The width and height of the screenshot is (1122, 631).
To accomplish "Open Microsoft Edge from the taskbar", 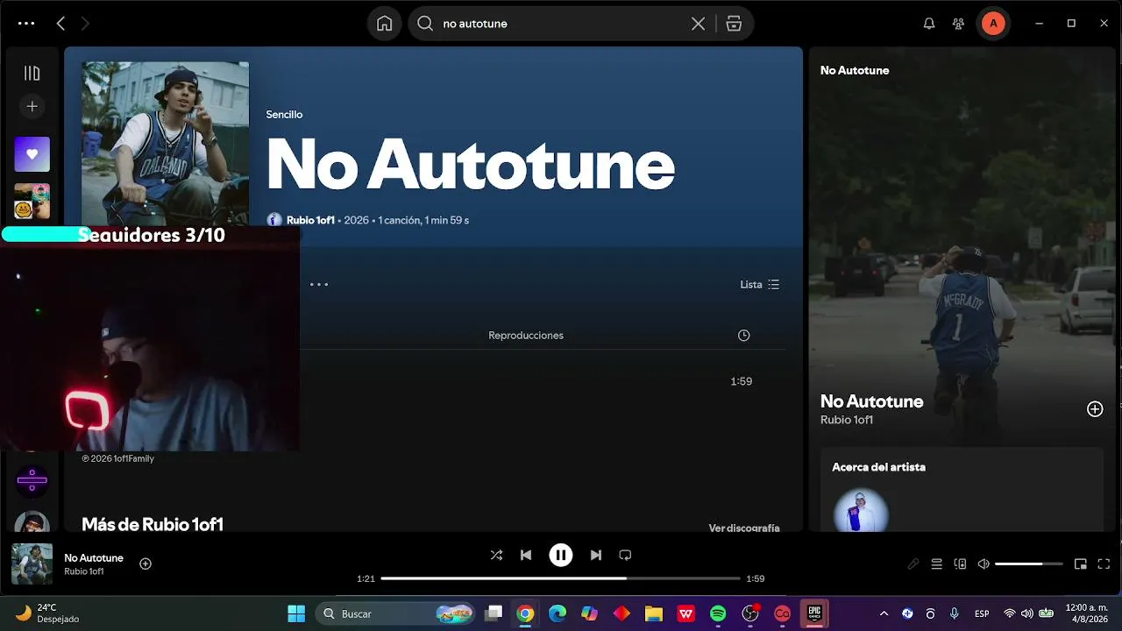I will pos(557,613).
